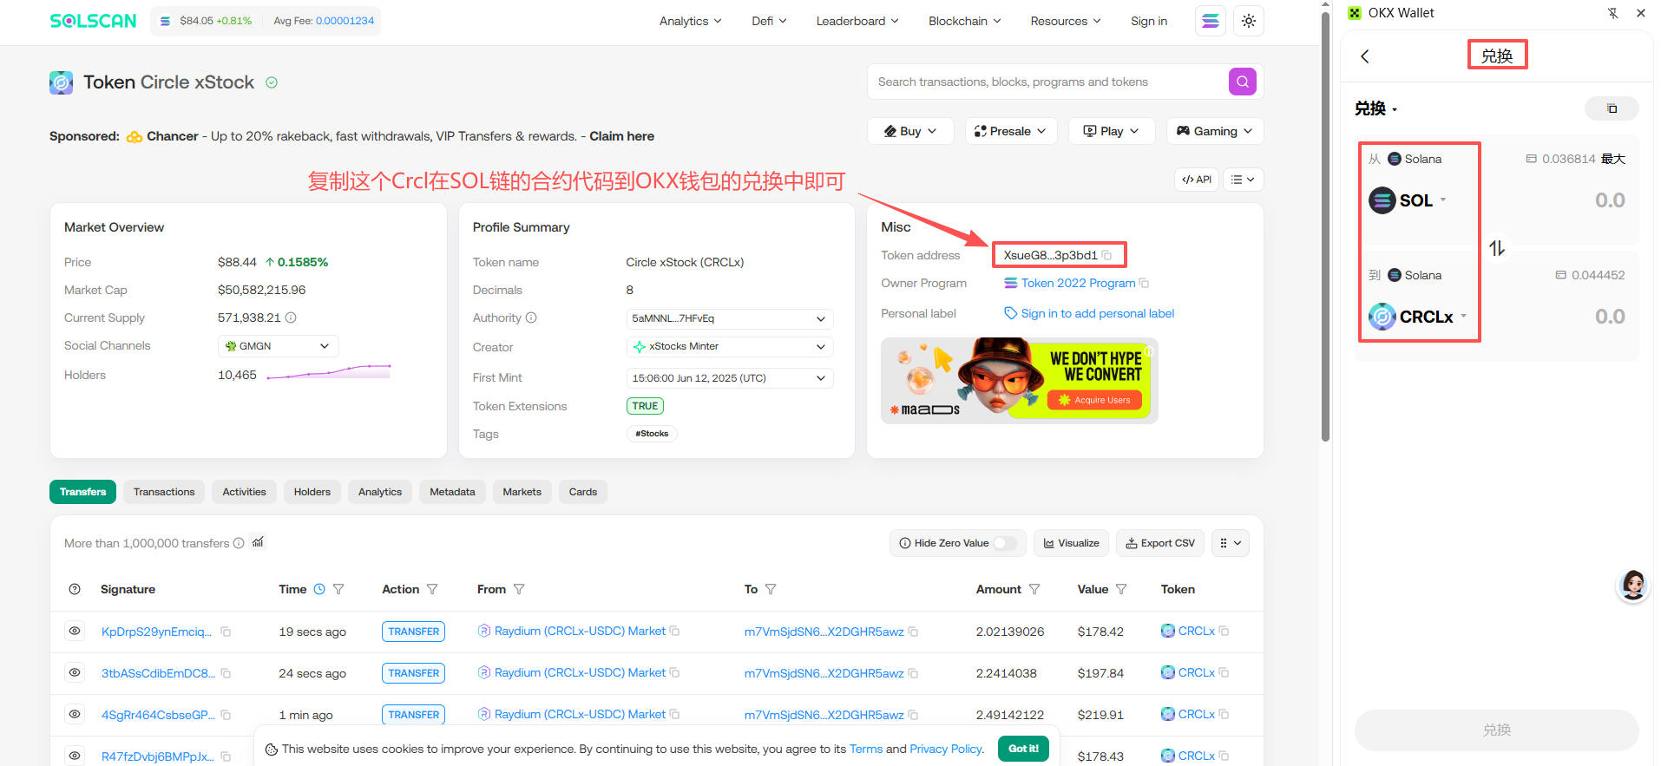This screenshot has height=766, width=1661.
Task: Open the Cards tab
Action: (x=582, y=492)
